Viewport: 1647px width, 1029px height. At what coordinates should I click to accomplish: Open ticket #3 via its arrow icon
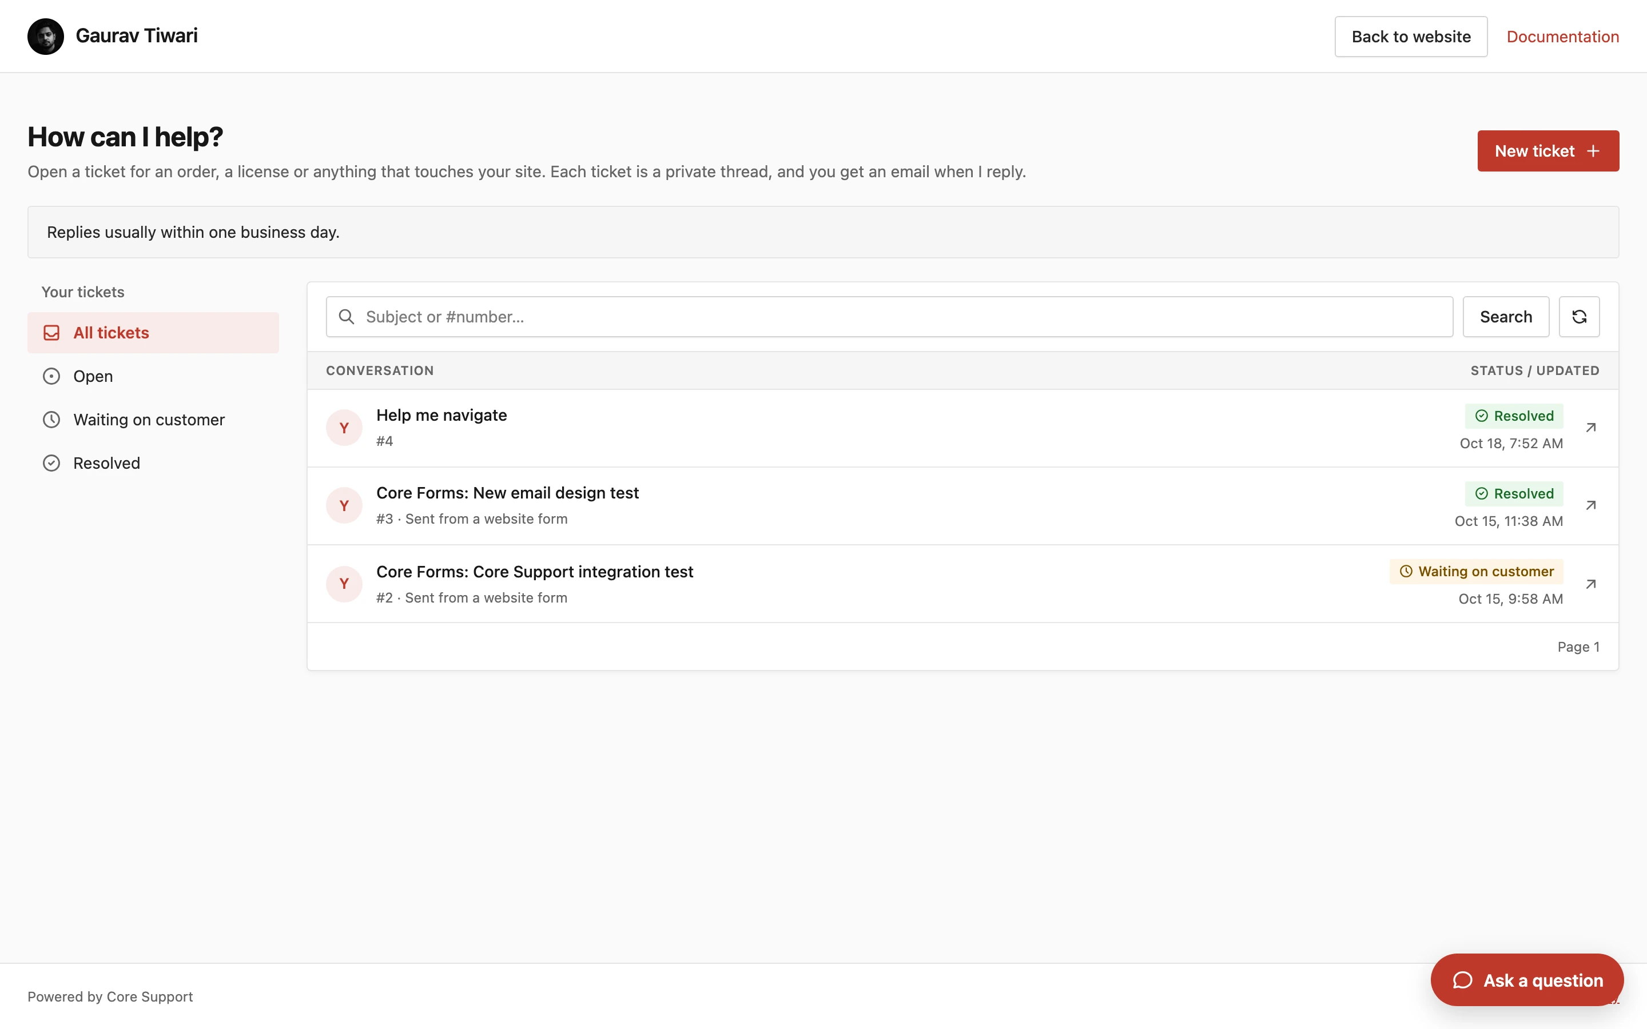[1590, 505]
